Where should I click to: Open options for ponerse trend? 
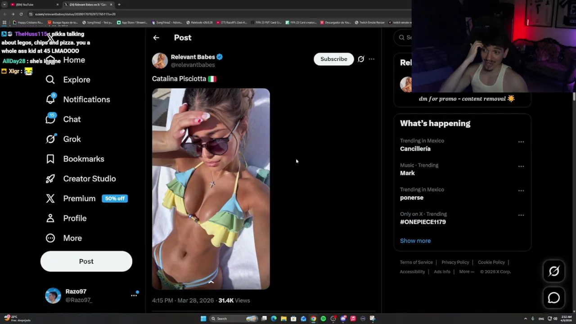coord(521,190)
